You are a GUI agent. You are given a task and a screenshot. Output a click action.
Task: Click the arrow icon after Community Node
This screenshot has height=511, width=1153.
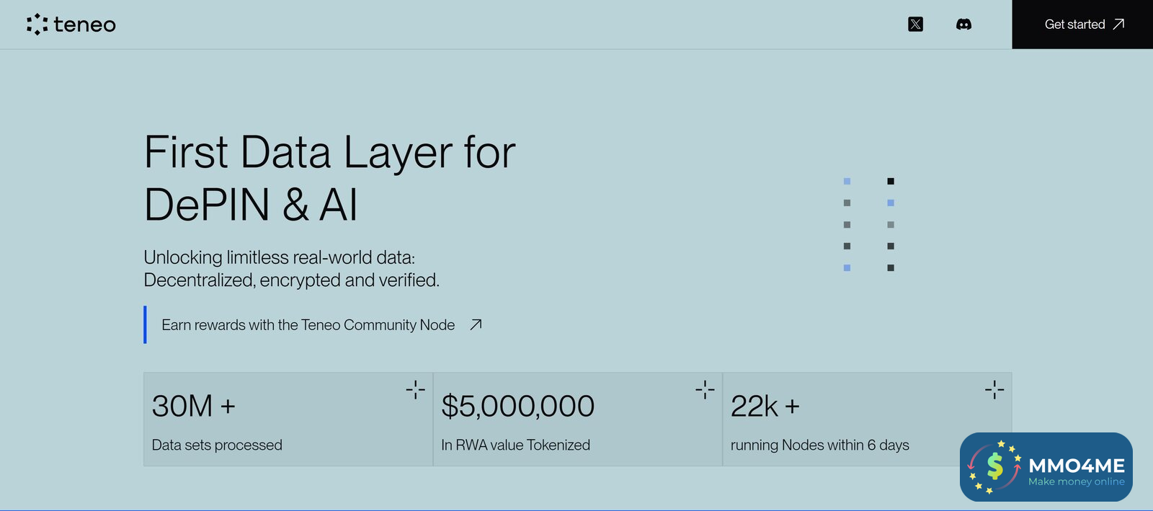pos(476,325)
